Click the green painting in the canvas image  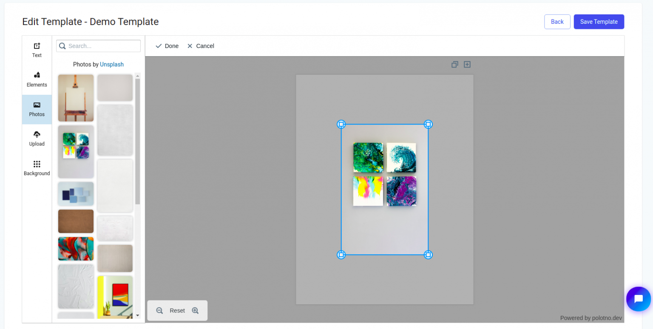pyautogui.click(x=368, y=157)
